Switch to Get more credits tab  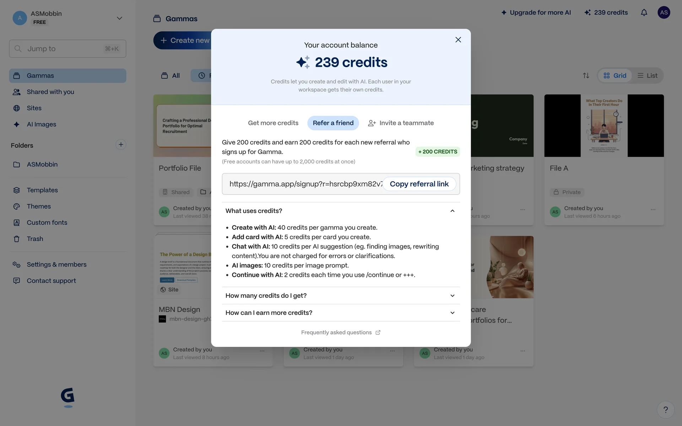273,123
